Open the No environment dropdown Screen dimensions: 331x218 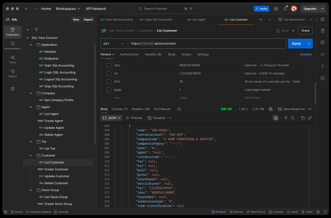(x=295, y=20)
